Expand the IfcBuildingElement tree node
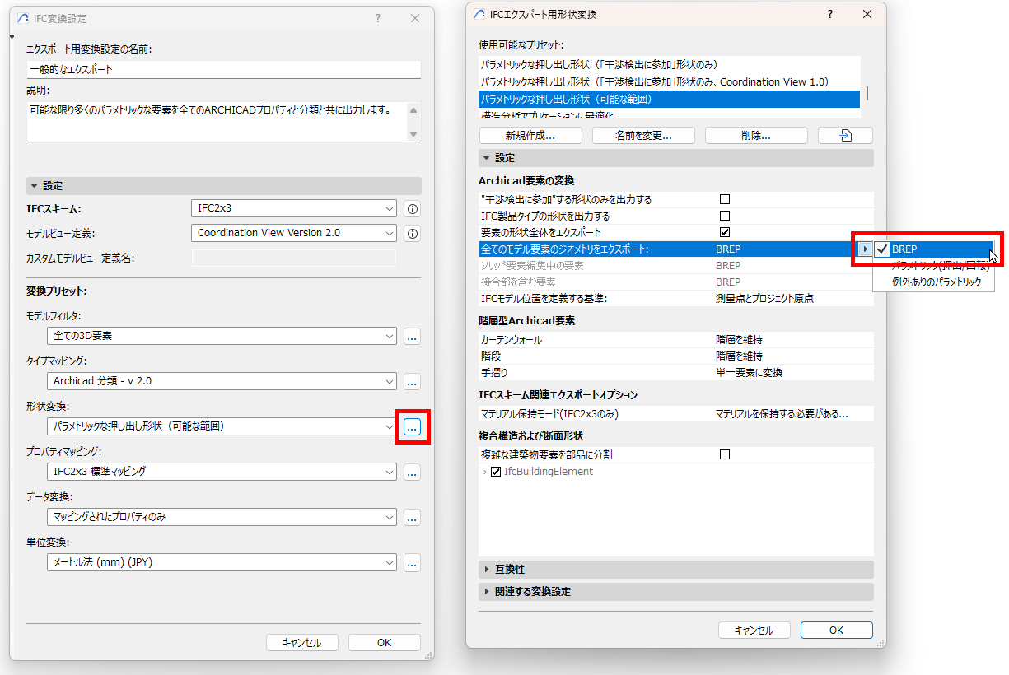The height and width of the screenshot is (675, 1009). click(484, 472)
